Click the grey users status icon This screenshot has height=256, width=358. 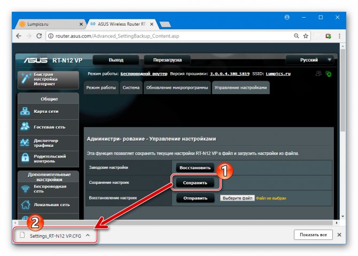pyautogui.click(x=318, y=74)
